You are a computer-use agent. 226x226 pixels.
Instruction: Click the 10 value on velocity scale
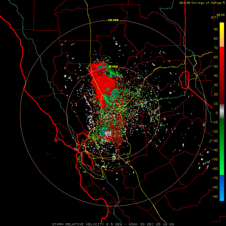[216, 104]
